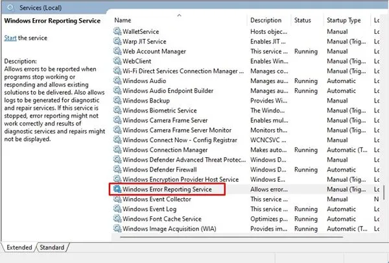Click the Windows Biometric Service gear icon

(117, 110)
